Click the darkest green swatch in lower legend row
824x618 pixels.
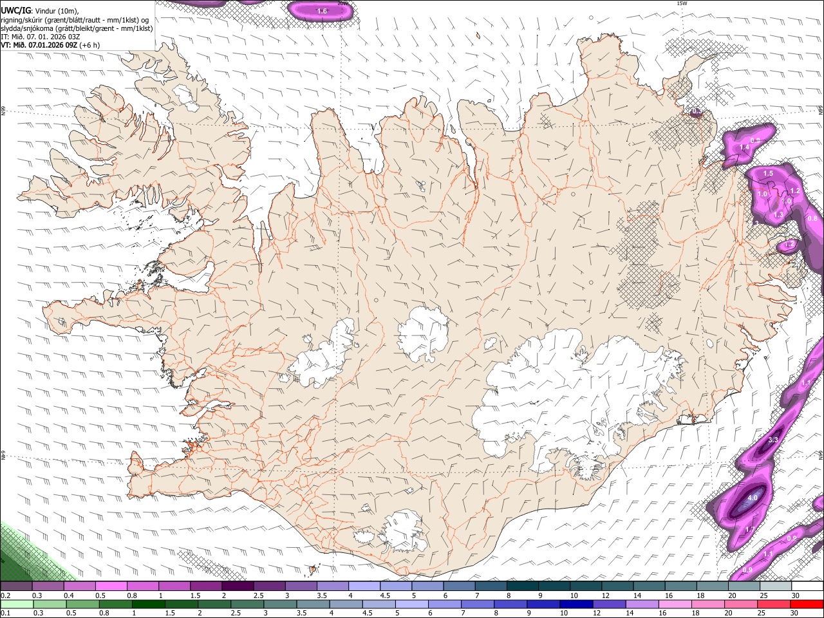(x=147, y=604)
